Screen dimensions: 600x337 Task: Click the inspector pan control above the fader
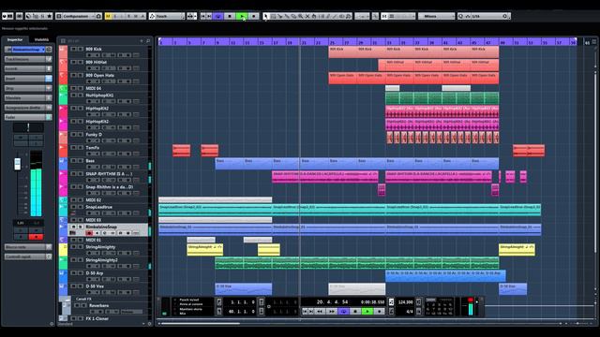coord(28,127)
